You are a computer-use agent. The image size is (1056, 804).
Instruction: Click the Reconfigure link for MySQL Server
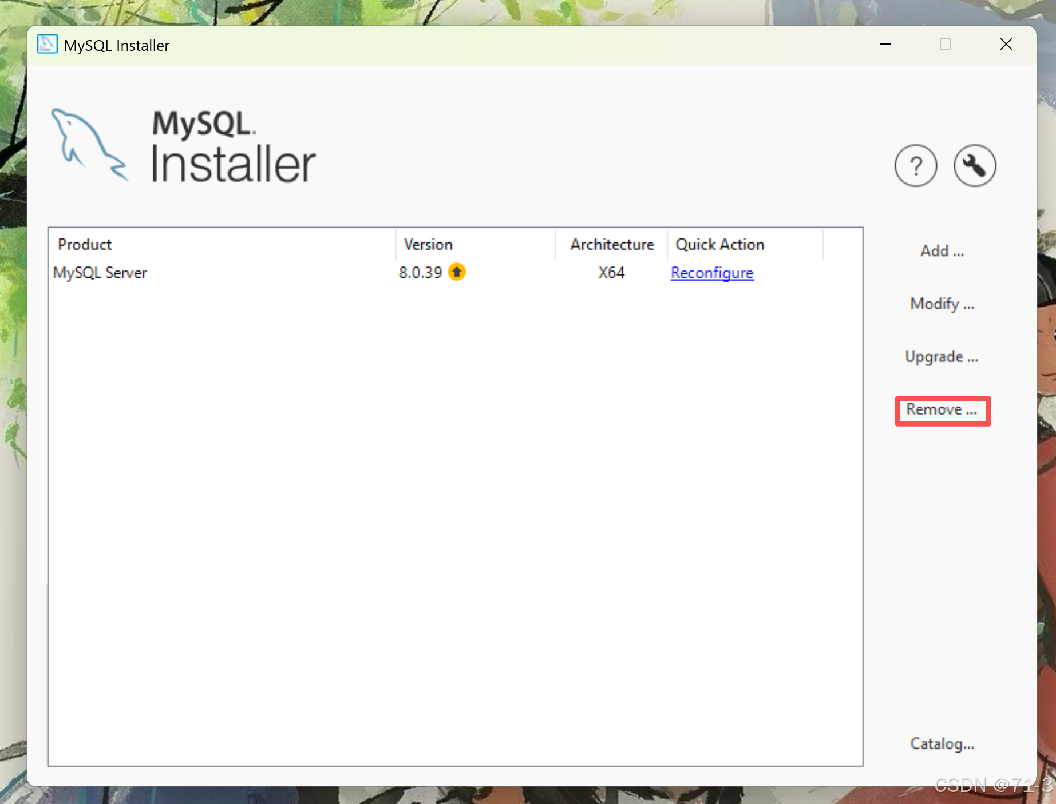712,273
